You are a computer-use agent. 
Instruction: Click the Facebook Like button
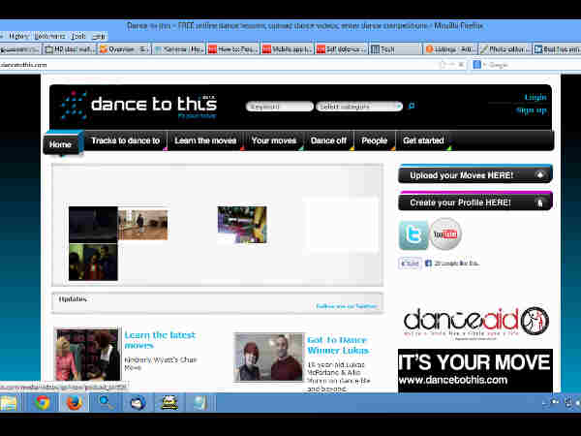click(x=410, y=264)
